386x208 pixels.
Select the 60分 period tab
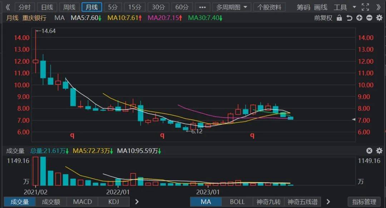point(182,8)
